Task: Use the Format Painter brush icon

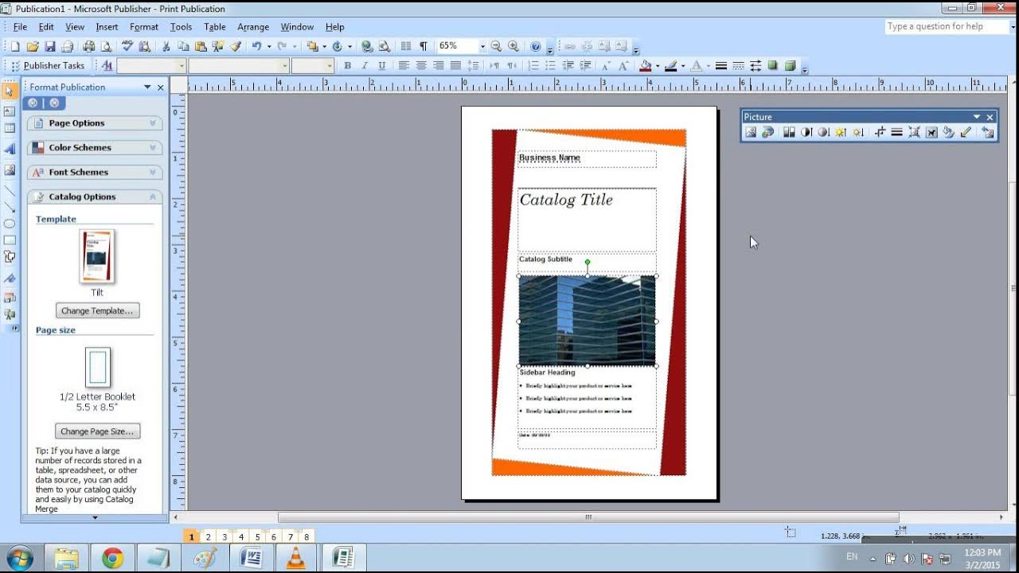Action: click(236, 46)
